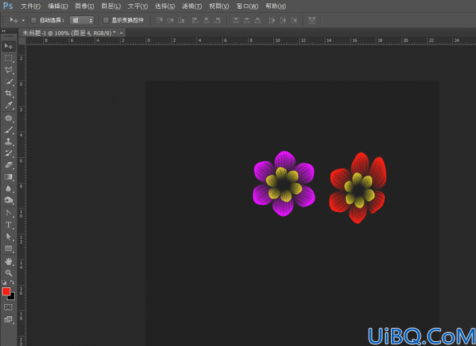This screenshot has width=476, height=346.
Task: Open the 文字(Y) menu
Action: click(138, 6)
